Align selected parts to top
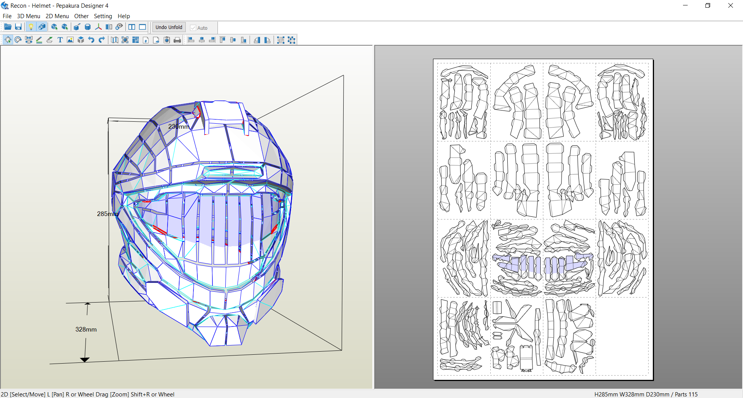The width and height of the screenshot is (743, 398). 223,40
